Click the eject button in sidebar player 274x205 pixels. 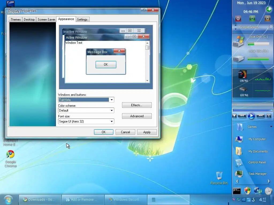[x=269, y=116]
